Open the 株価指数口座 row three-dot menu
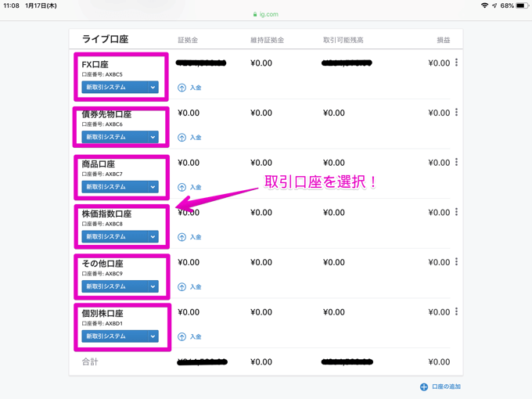Screen dimensions: 532x399 (x=456, y=212)
